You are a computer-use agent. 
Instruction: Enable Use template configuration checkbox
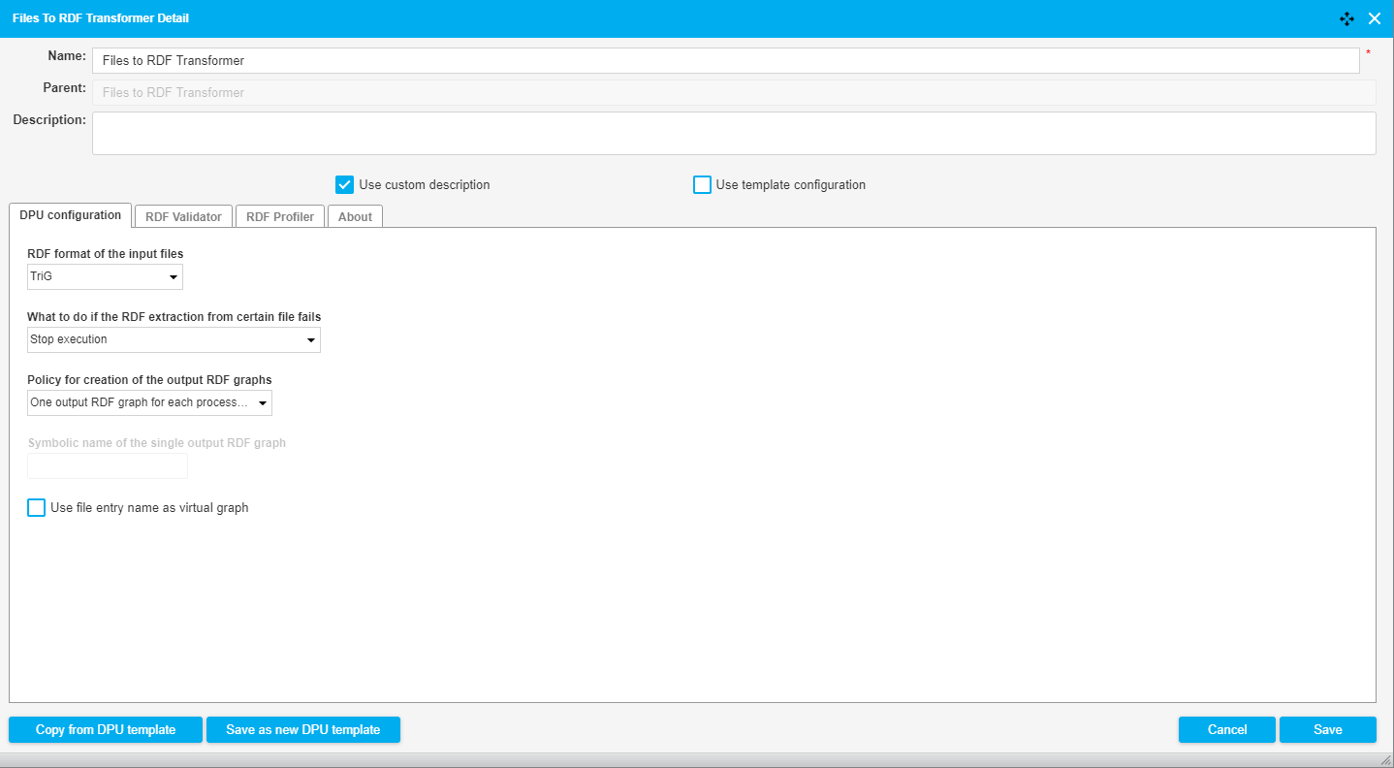click(x=702, y=185)
